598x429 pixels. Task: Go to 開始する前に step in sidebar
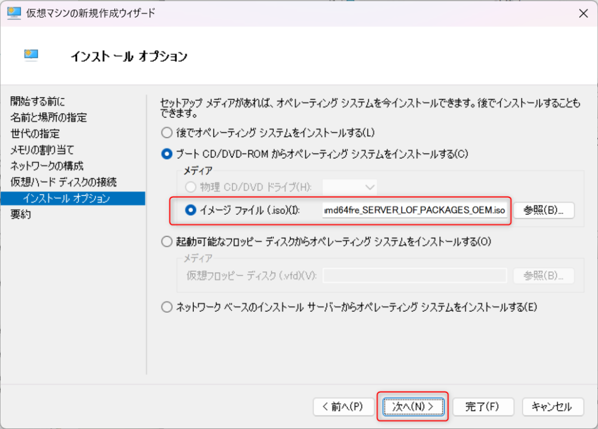click(x=38, y=102)
